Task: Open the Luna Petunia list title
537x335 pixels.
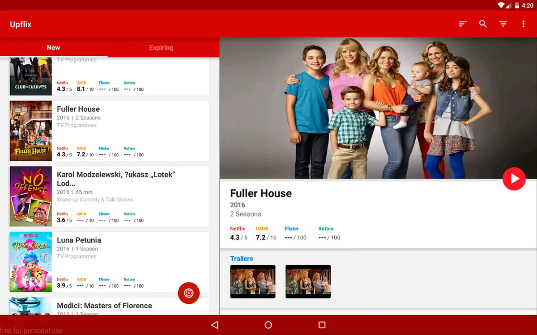Action: pyautogui.click(x=79, y=240)
